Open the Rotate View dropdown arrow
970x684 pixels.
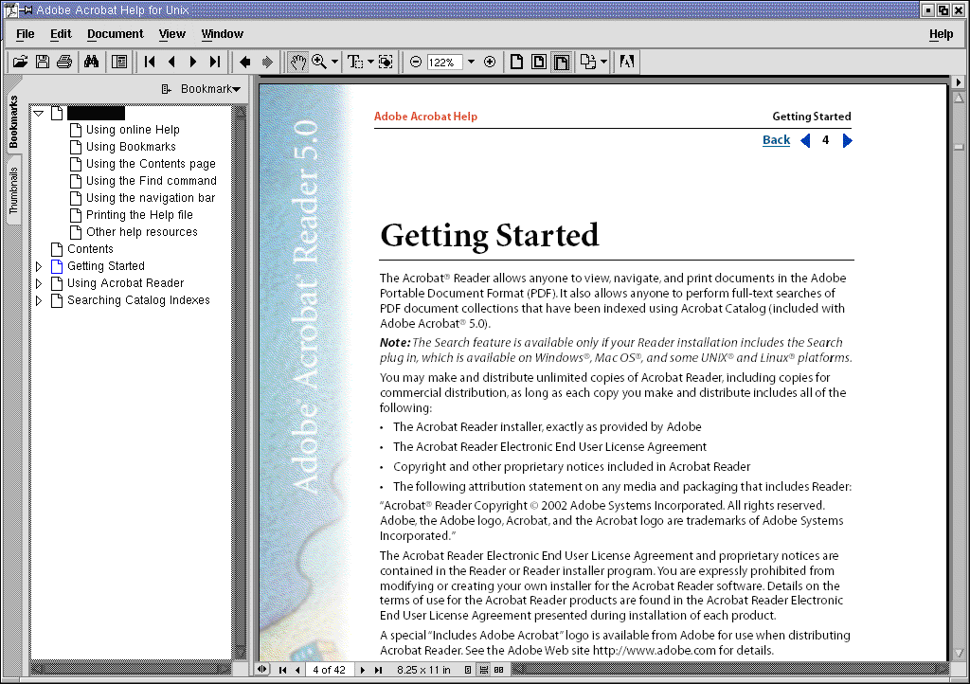(x=603, y=62)
